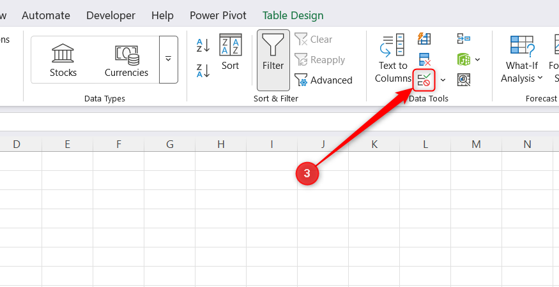Select column E header

67,144
